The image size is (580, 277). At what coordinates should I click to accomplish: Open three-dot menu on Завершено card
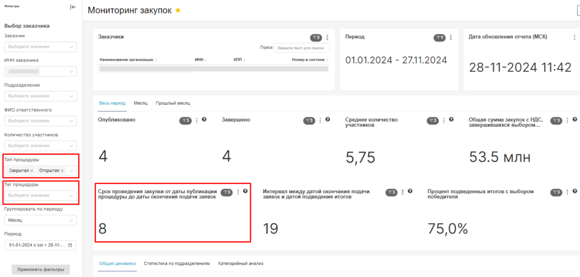click(320, 120)
